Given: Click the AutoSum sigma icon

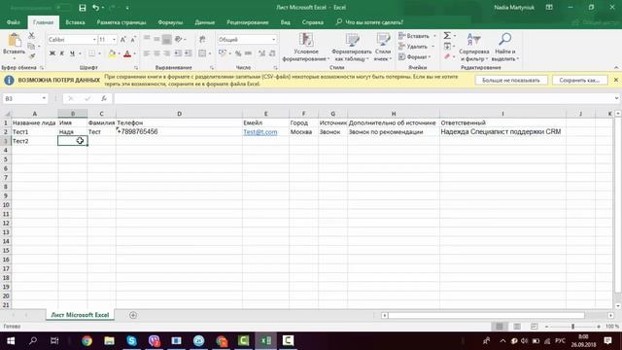Looking at the screenshot, I should pos(447,36).
